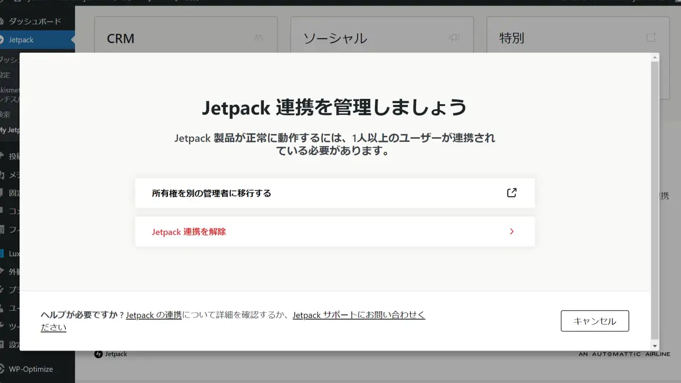Open WP-Optimize in admin sidebar

coord(31,369)
